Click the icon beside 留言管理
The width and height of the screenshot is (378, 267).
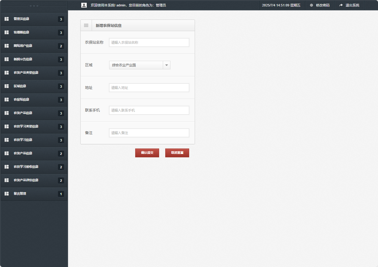pyautogui.click(x=6, y=194)
